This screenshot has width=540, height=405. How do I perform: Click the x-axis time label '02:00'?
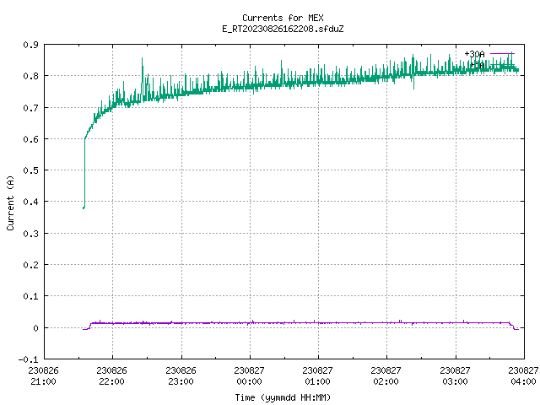(386, 381)
